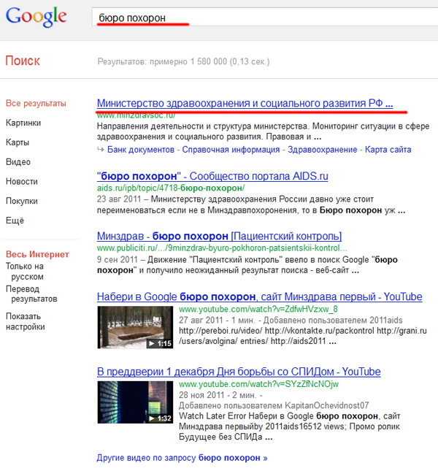Select 'Перевод результатов' option
The width and height of the screenshot is (438, 471).
(x=31, y=294)
